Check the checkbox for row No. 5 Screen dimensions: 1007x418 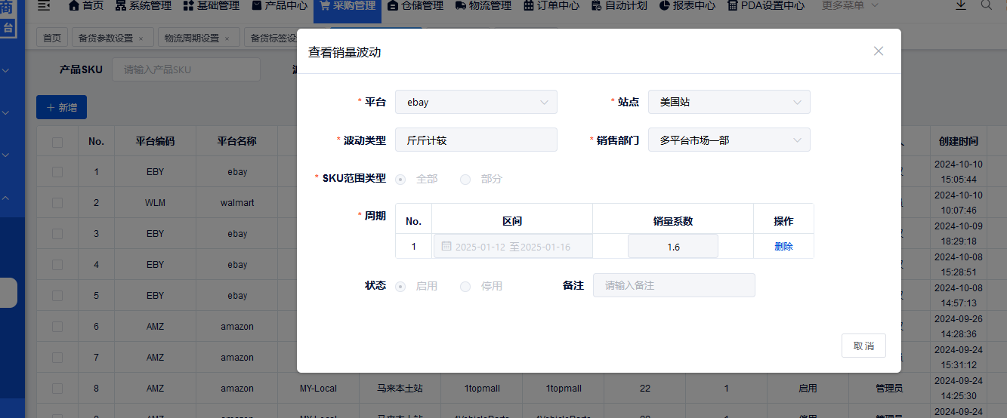click(x=57, y=296)
